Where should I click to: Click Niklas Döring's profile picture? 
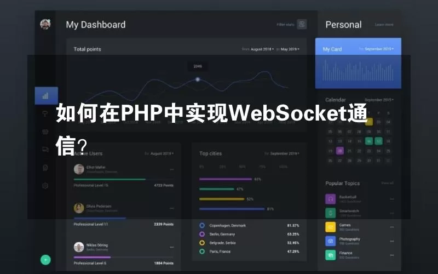point(79,247)
